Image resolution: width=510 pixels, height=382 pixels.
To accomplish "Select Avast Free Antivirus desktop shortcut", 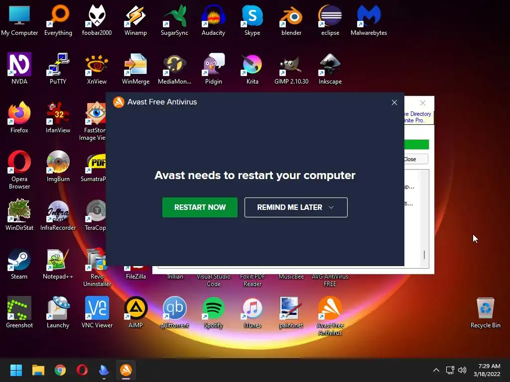I will click(x=330, y=316).
